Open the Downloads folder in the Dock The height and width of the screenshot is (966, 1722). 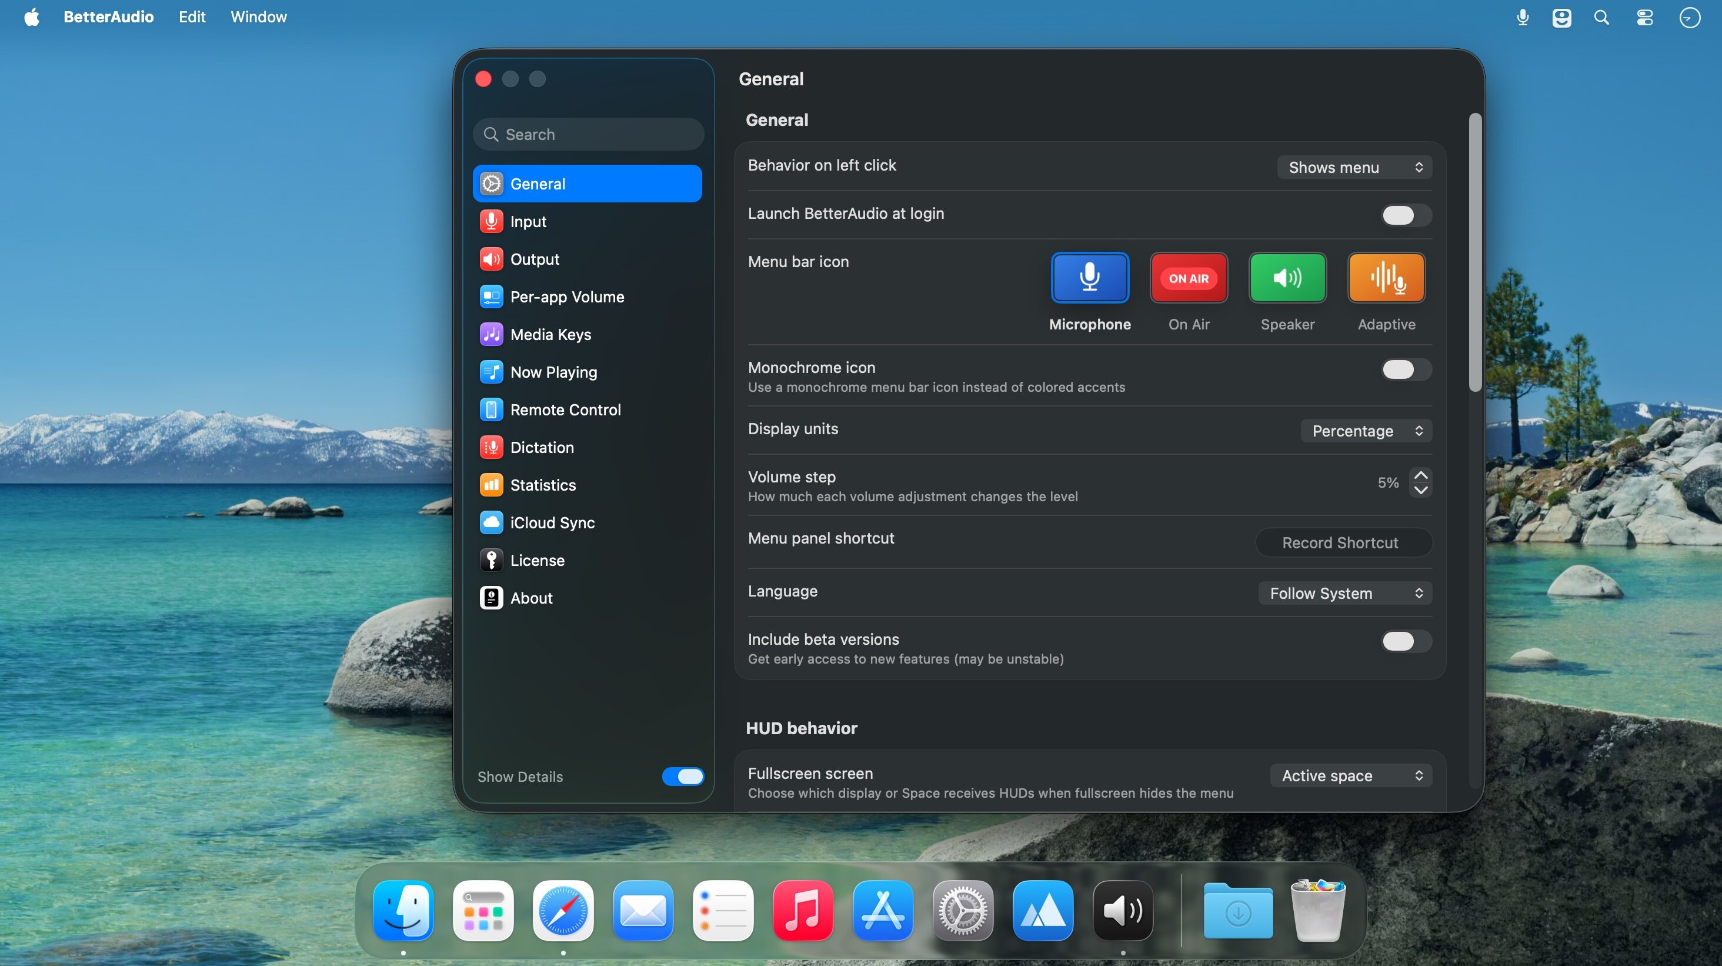coord(1238,910)
